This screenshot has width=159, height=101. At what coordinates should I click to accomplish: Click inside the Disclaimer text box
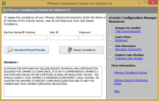pyautogui.click(x=53, y=82)
